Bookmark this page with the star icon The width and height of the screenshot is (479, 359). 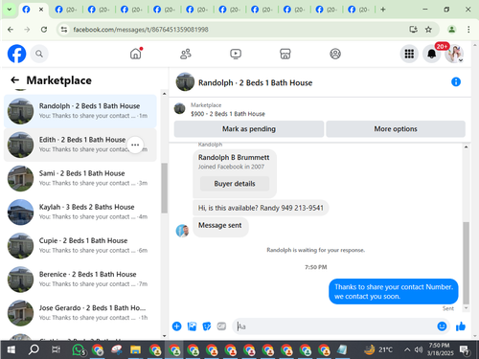tap(428, 30)
